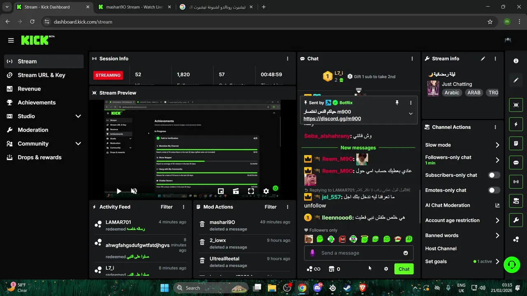The height and width of the screenshot is (296, 527).
Task: Click the trash icon next to 2_iowx
Action: 202,243
